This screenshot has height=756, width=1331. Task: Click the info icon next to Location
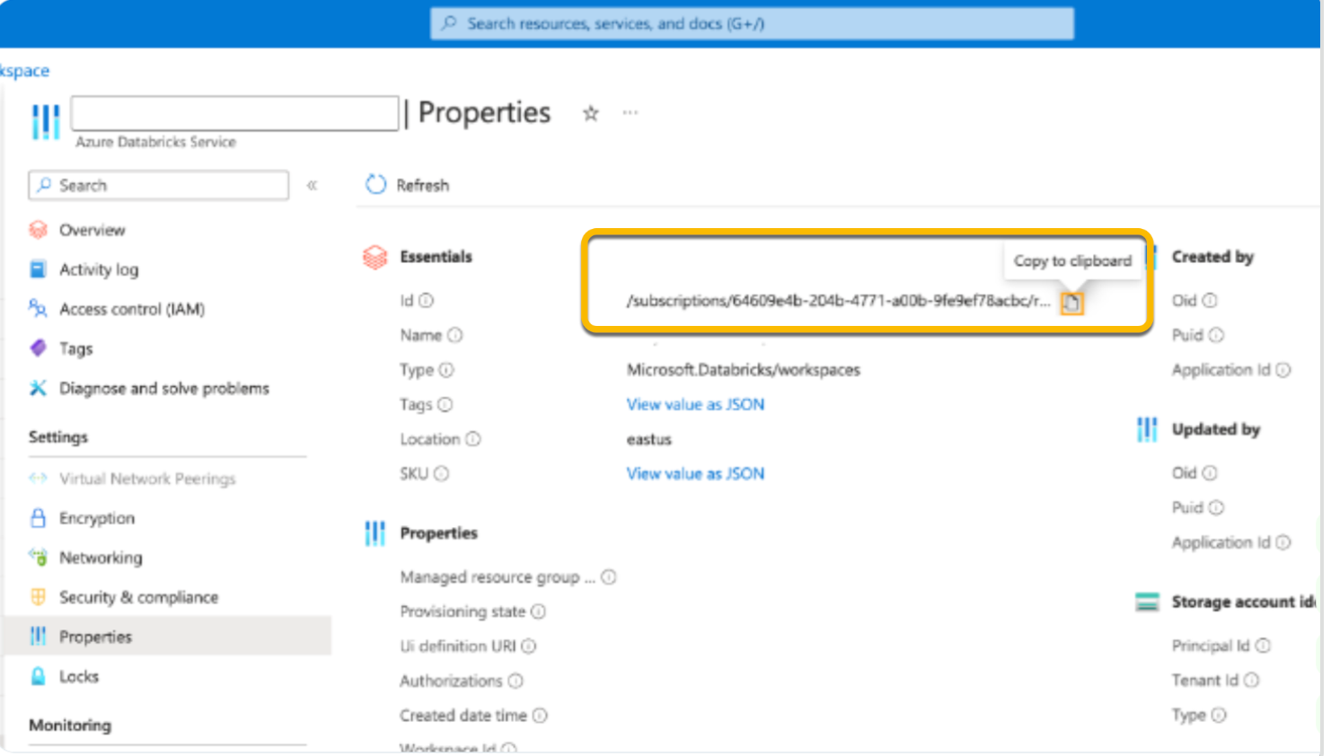point(473,439)
